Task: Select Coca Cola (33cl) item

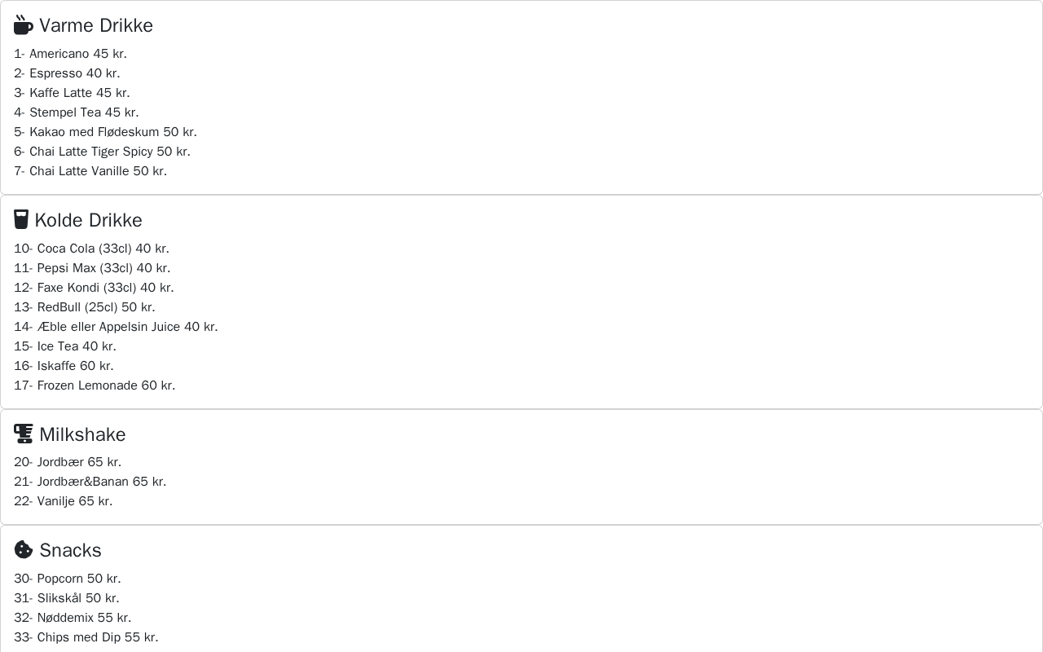Action: (x=91, y=249)
